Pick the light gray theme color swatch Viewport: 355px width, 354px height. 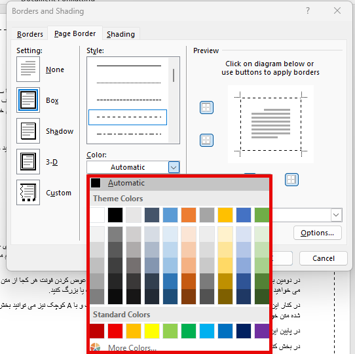(134, 215)
